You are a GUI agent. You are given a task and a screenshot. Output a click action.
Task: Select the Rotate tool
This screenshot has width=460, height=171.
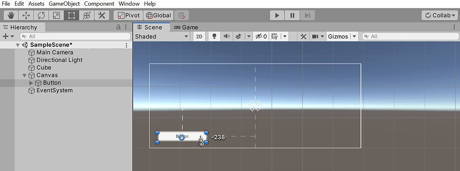click(41, 16)
